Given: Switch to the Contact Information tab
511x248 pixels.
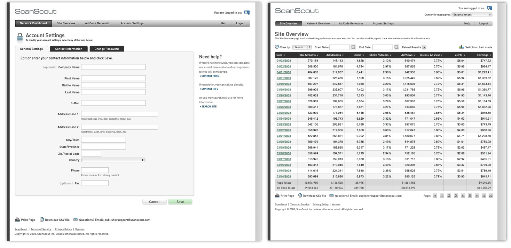Looking at the screenshot, I should point(69,49).
